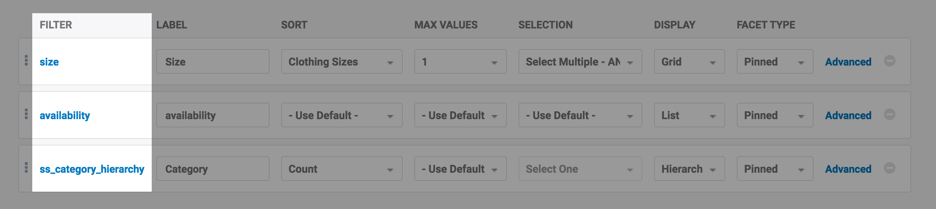Click the size filter link
The height and width of the screenshot is (209, 936).
49,62
